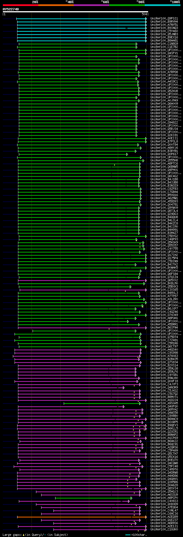Click label UniRef100_B3RYB1
183x537 pixels.
click(x=164, y=151)
